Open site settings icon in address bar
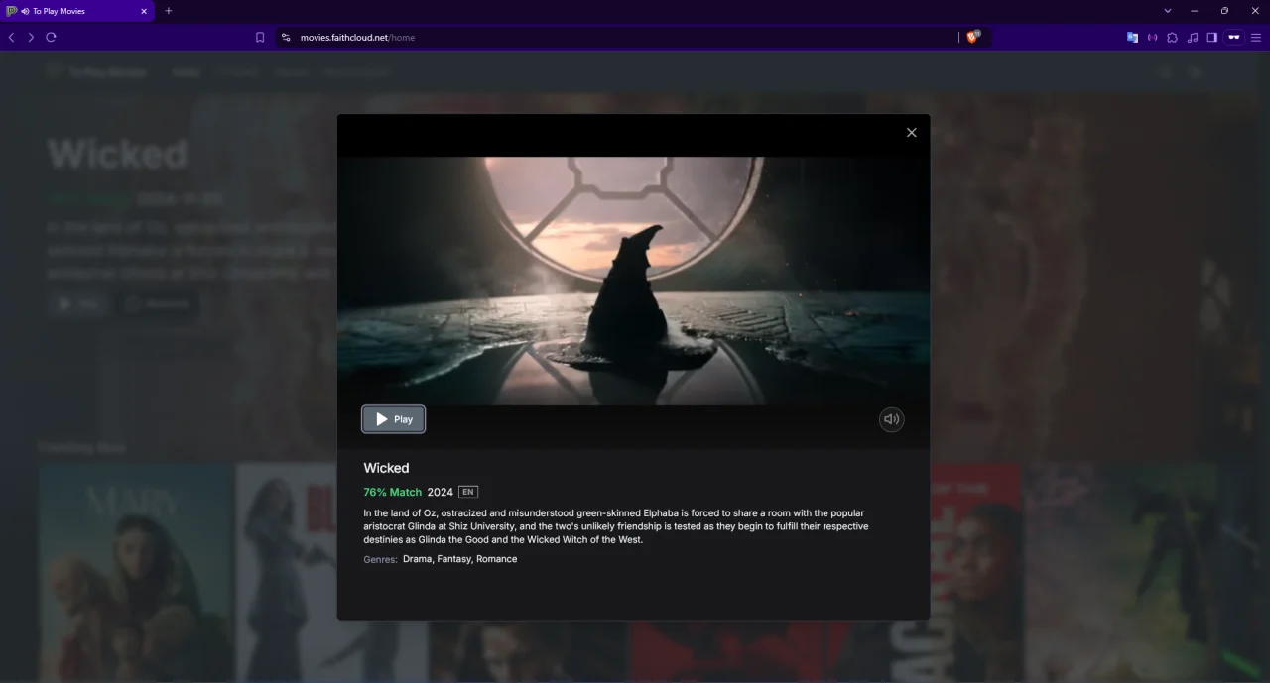The width and height of the screenshot is (1270, 683). pyautogui.click(x=286, y=37)
